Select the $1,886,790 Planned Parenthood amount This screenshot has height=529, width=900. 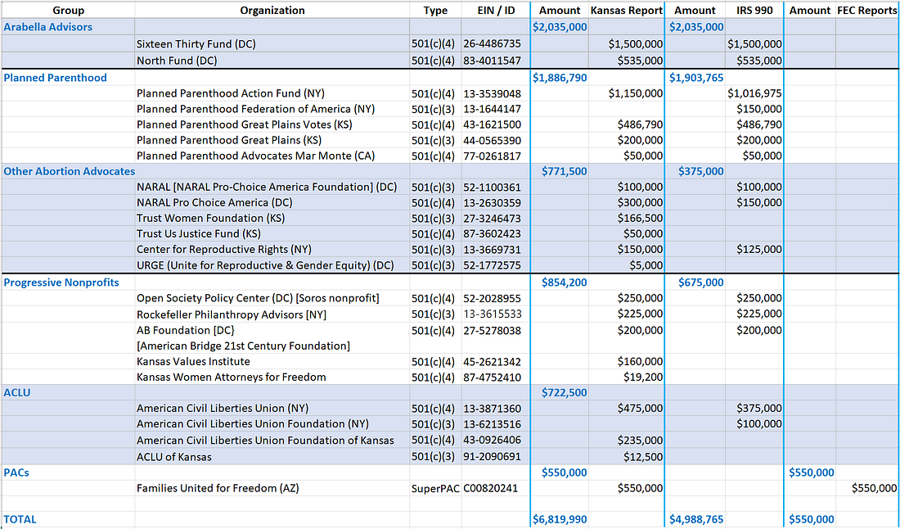click(x=560, y=78)
